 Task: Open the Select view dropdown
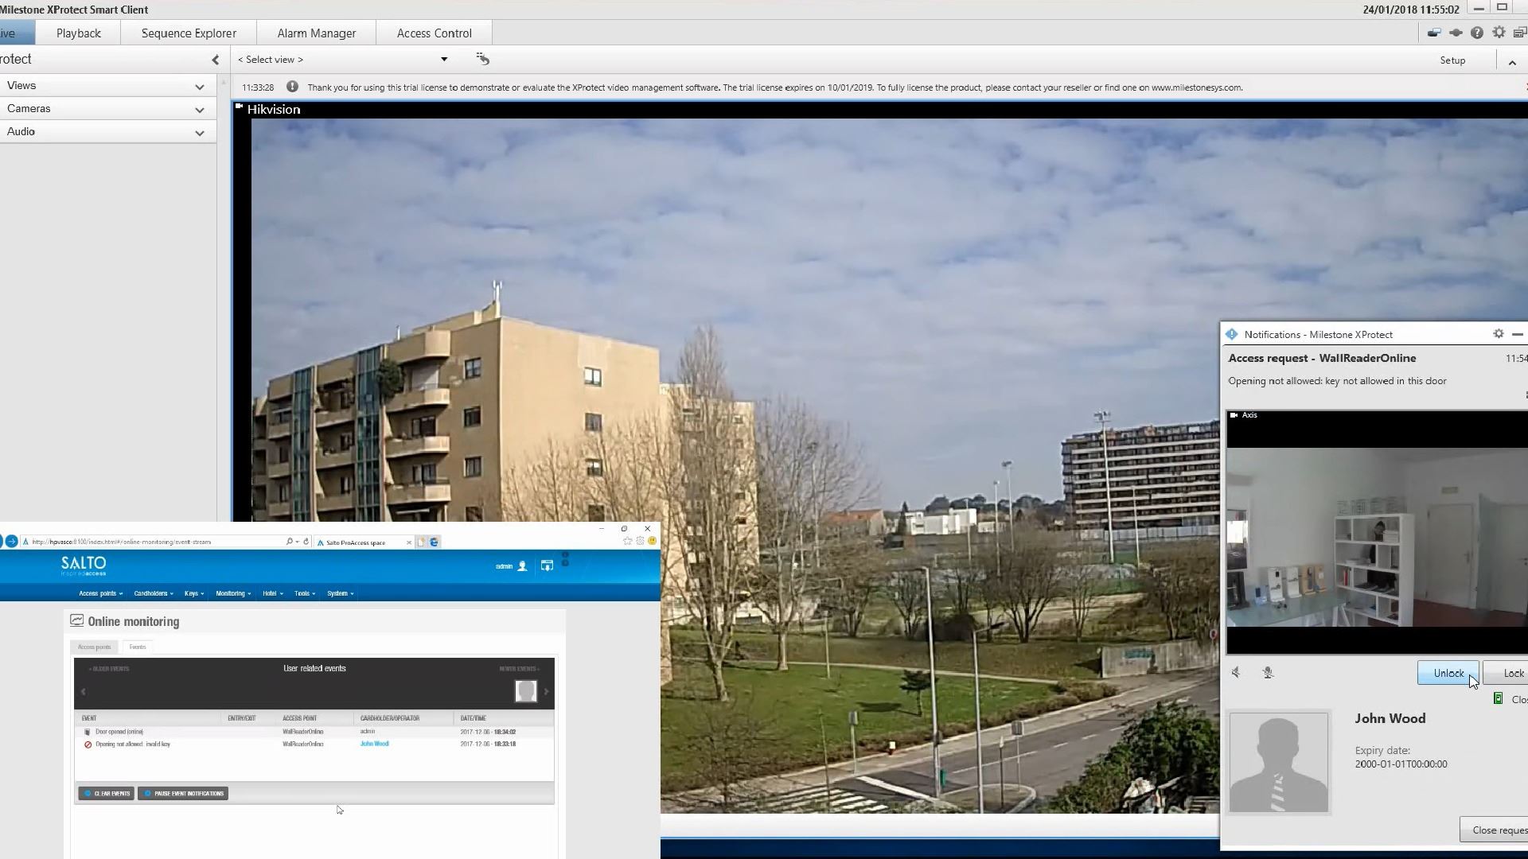tap(343, 60)
